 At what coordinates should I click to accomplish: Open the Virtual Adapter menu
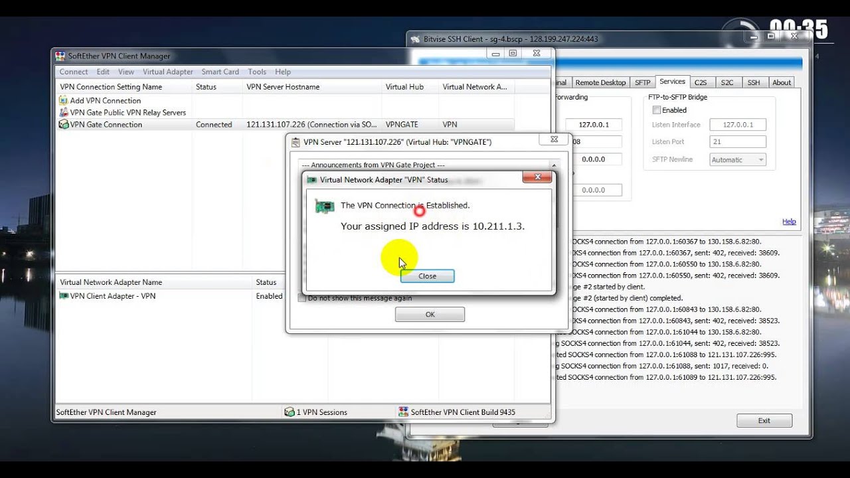168,72
